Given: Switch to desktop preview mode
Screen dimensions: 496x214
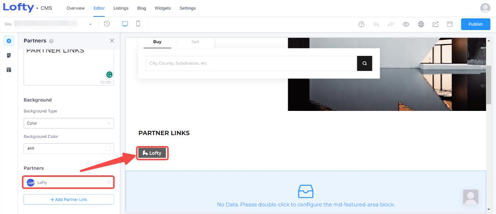Looking at the screenshot, I should pos(125,24).
